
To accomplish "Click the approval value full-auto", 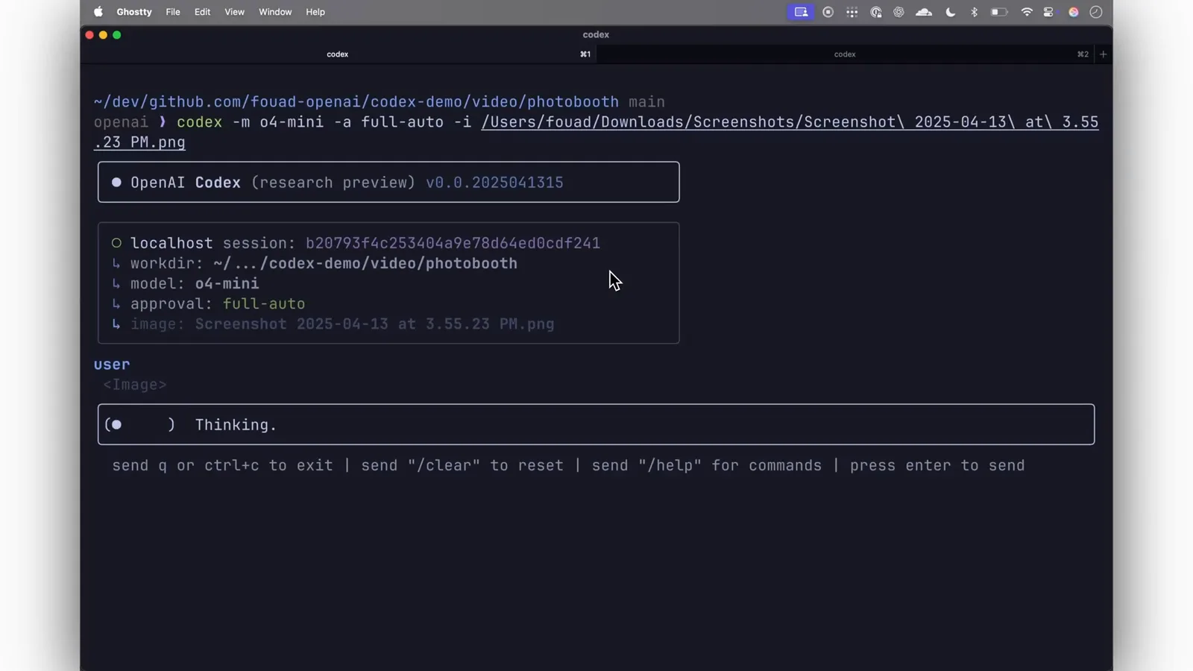I will pos(264,303).
